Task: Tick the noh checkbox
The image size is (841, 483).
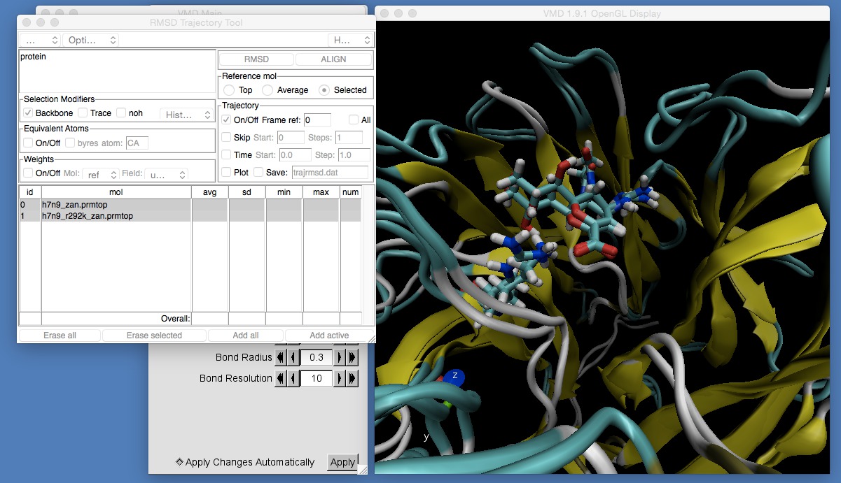Action: tap(121, 113)
